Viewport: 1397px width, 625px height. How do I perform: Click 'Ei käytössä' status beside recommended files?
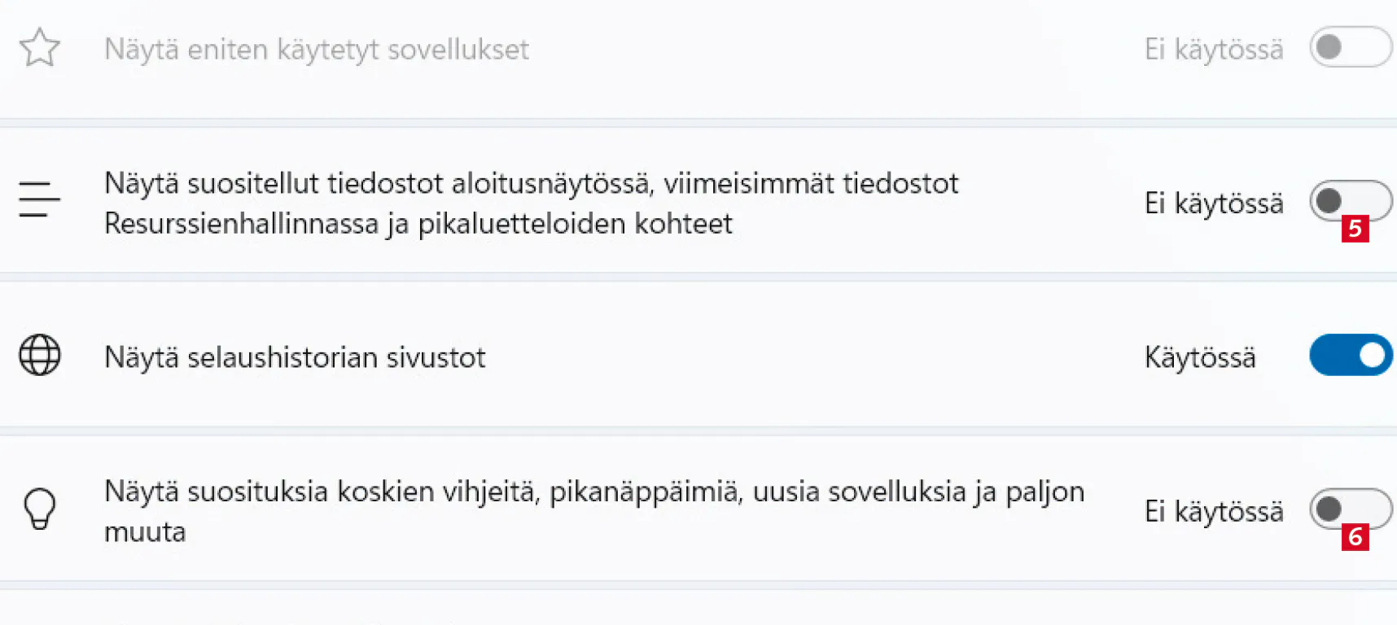click(x=1213, y=203)
